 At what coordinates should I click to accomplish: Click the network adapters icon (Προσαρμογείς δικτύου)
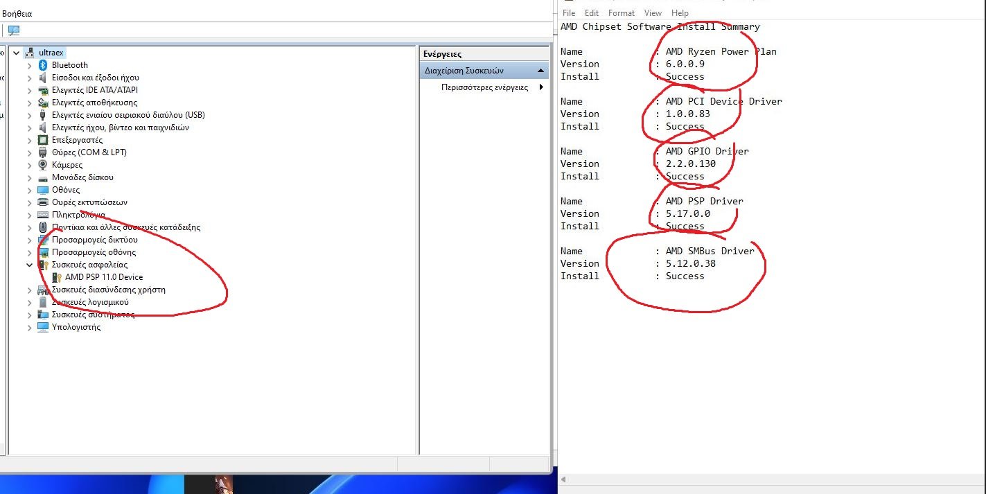pos(43,240)
